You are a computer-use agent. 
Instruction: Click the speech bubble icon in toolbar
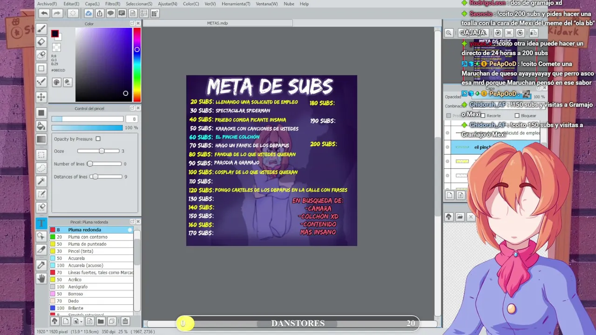point(111,13)
